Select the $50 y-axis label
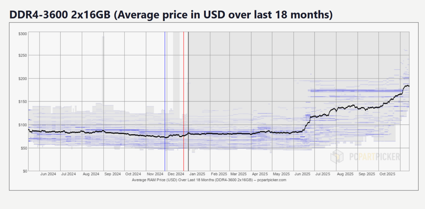The image size is (425, 209). click(23, 148)
